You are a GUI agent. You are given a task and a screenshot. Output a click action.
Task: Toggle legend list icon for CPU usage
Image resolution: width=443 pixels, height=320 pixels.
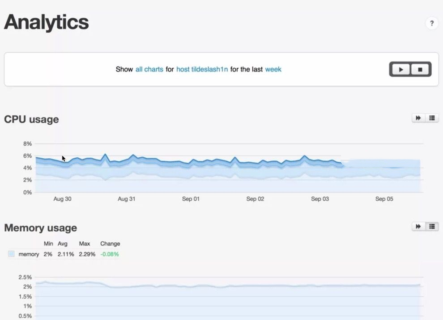(x=432, y=118)
